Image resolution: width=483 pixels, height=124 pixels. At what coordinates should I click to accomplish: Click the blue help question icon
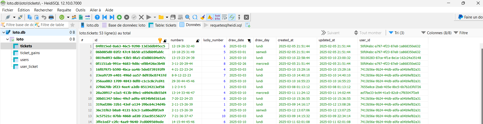point(97,17)
